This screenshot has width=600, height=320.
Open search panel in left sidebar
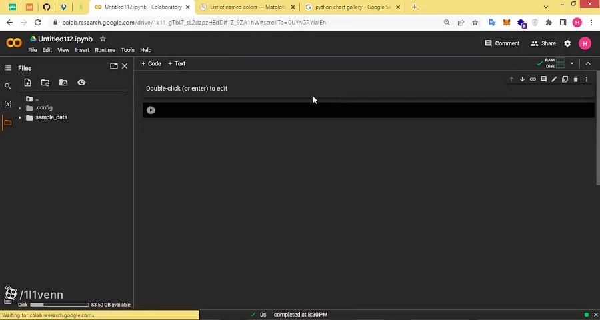point(7,86)
